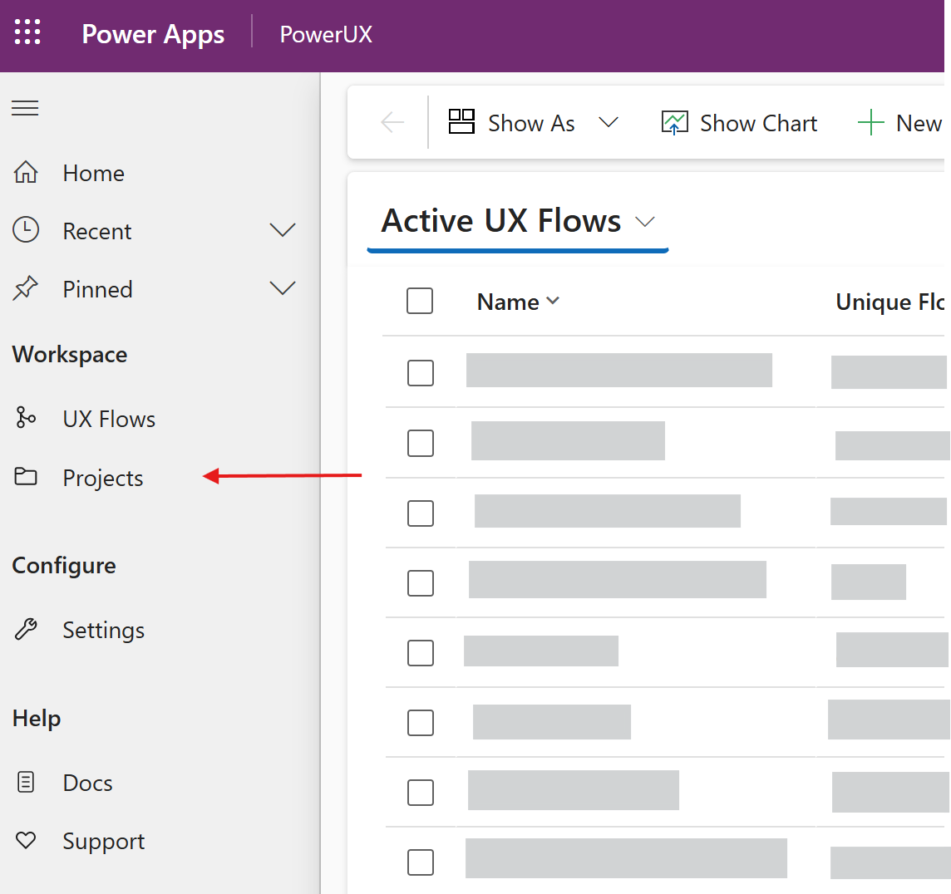This screenshot has width=951, height=894.
Task: Select UX Flows in the sidebar
Action: click(x=109, y=419)
